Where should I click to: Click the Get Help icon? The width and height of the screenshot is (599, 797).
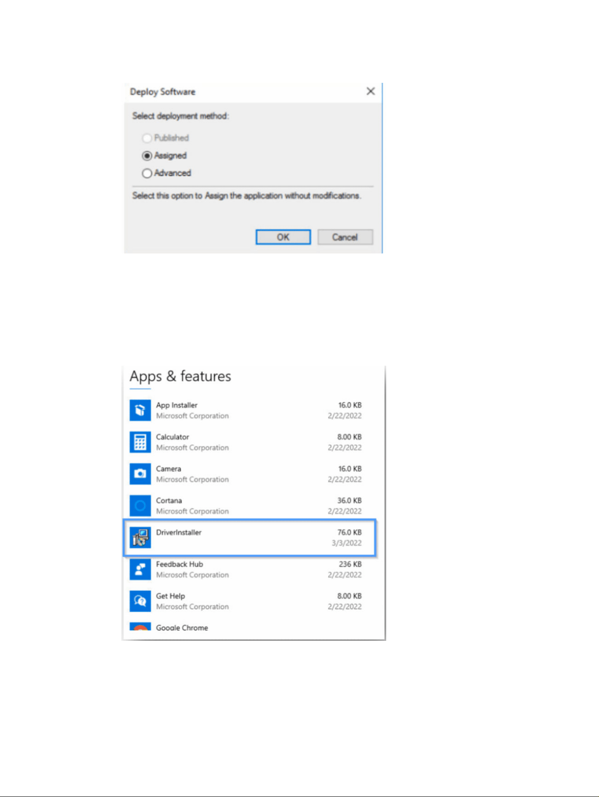coord(140,601)
